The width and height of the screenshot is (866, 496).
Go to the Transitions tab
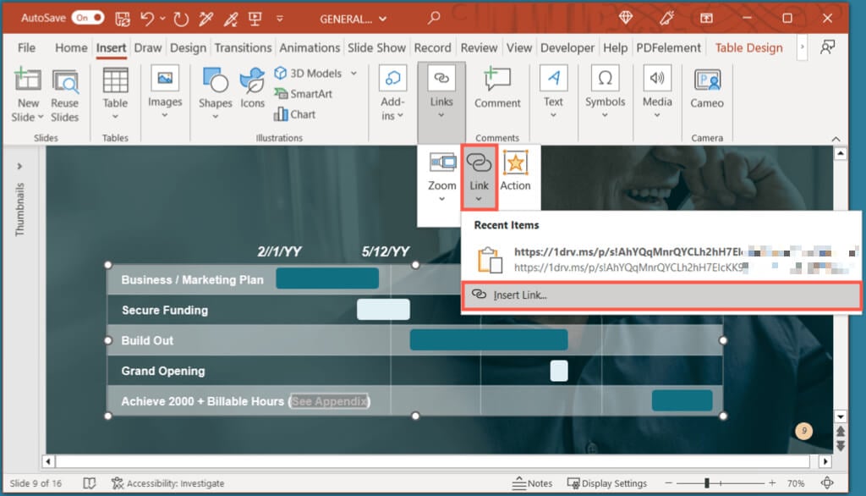243,47
